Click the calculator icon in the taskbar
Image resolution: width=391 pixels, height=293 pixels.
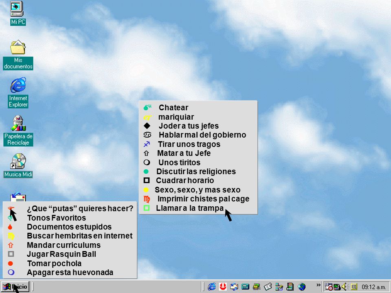pyautogui.click(x=245, y=287)
